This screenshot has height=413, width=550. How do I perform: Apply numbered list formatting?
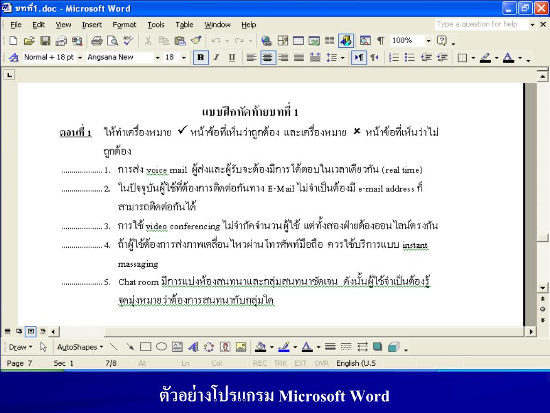coord(394,58)
